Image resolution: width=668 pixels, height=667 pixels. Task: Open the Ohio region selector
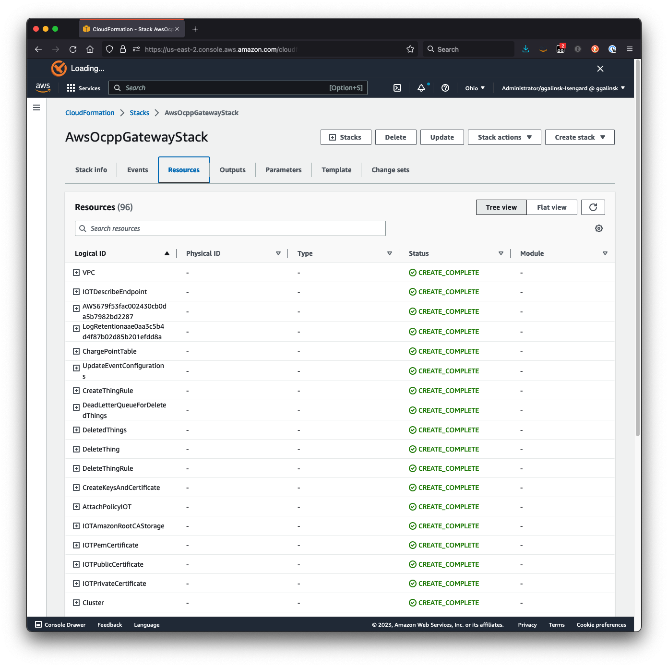(474, 88)
